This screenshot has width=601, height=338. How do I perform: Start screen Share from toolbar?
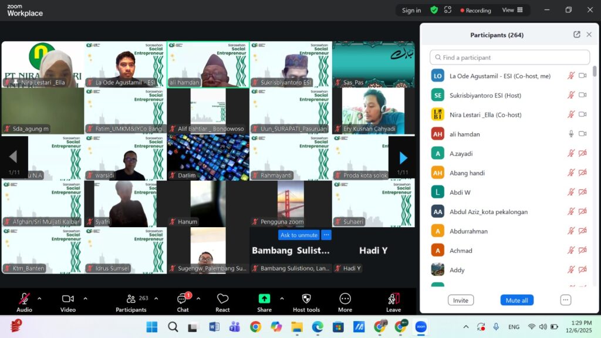264,302
